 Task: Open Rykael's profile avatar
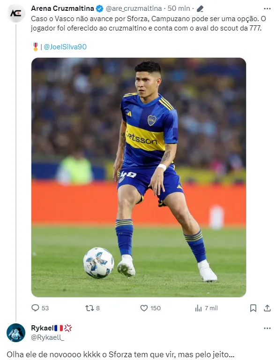pyautogui.click(x=16, y=332)
